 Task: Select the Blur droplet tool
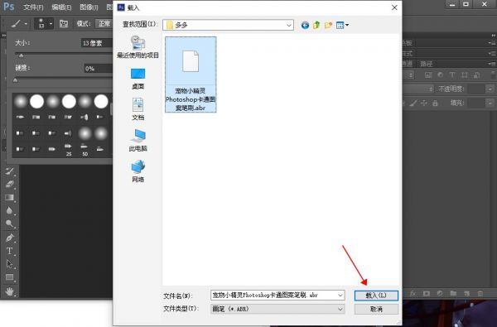tap(9, 210)
